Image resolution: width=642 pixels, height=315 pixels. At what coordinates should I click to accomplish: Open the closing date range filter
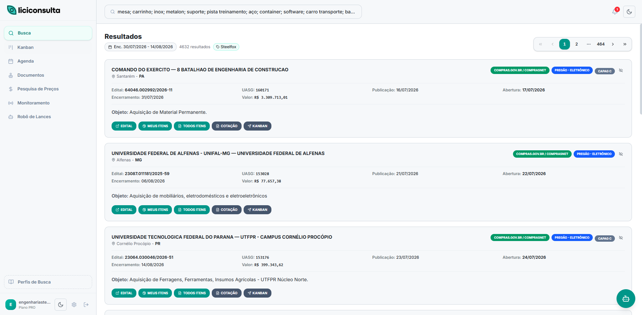click(x=141, y=47)
